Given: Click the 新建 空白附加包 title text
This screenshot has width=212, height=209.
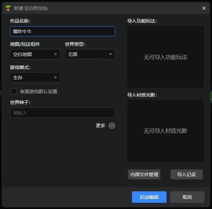Looking at the screenshot, I should click(x=31, y=8).
